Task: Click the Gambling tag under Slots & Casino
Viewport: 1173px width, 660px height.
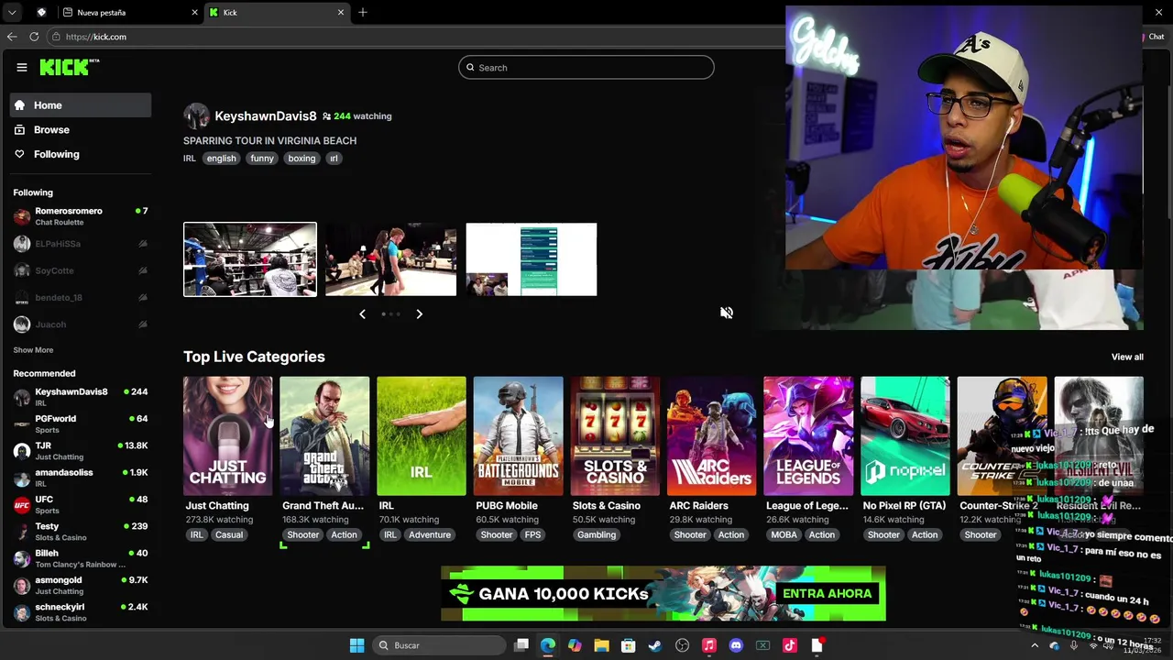Action: (x=597, y=535)
